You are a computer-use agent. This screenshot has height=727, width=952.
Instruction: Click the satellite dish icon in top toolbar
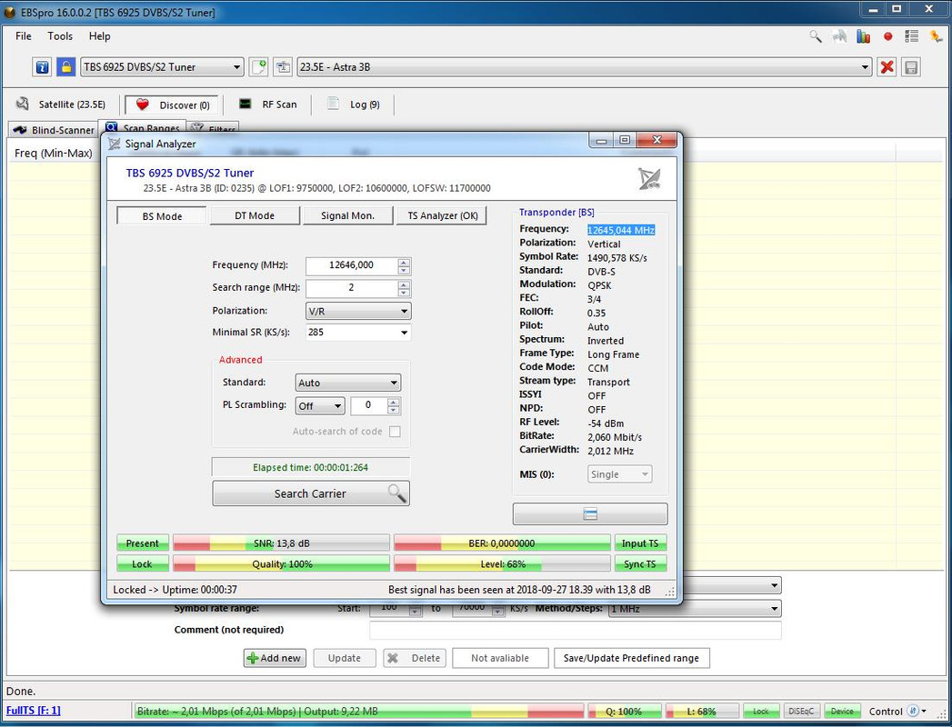tap(839, 36)
